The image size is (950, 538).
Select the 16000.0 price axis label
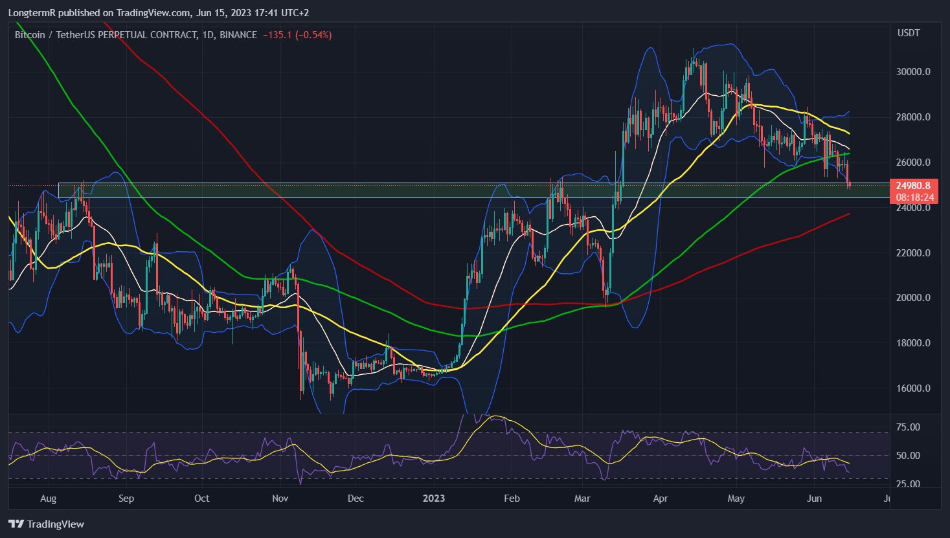[x=913, y=388]
